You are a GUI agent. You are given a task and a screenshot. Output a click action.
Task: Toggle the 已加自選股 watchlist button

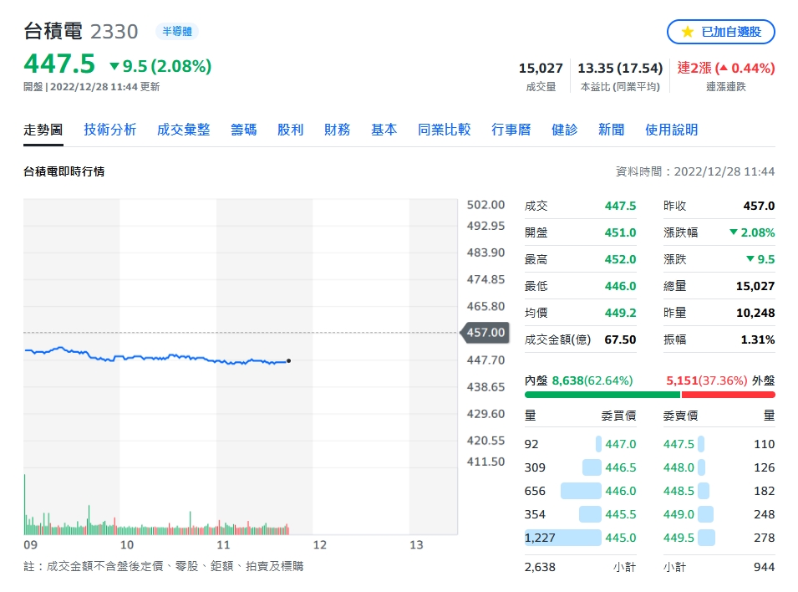tap(720, 32)
